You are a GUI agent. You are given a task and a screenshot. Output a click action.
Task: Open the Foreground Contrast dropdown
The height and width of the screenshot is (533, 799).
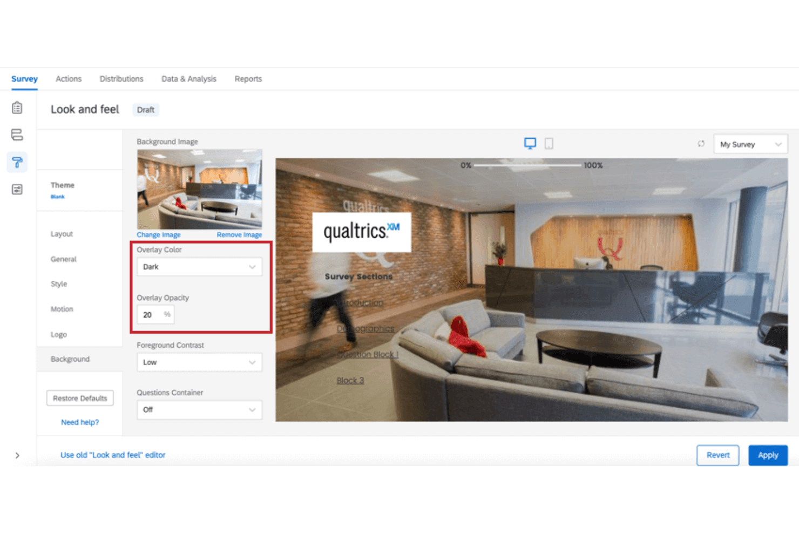199,362
